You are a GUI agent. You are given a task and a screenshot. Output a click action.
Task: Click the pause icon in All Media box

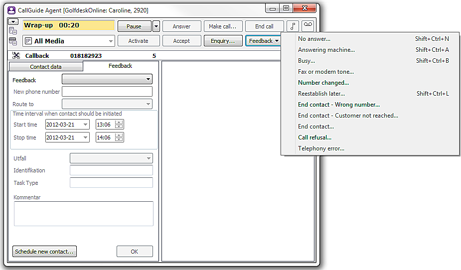click(x=28, y=41)
